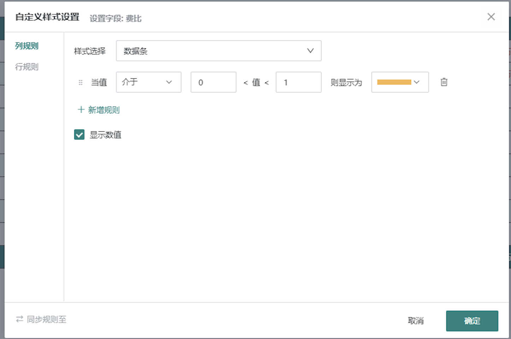Click the chevron on the 介于 selector
Image resolution: width=511 pixels, height=339 pixels.
(169, 82)
